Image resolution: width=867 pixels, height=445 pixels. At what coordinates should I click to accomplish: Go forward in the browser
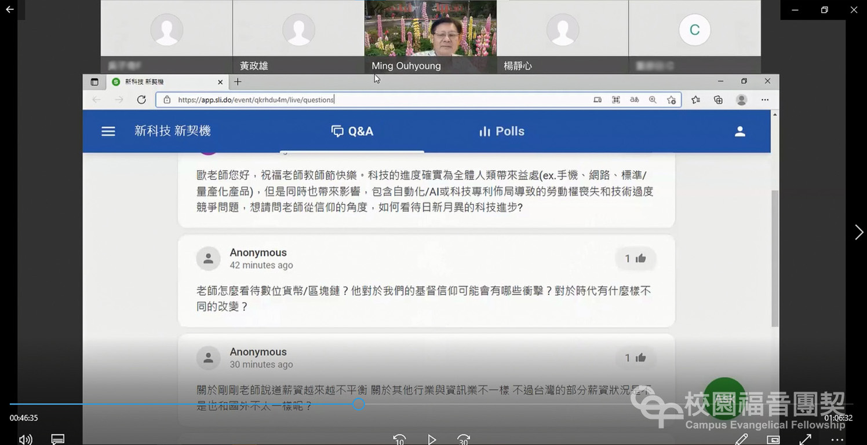click(x=119, y=100)
